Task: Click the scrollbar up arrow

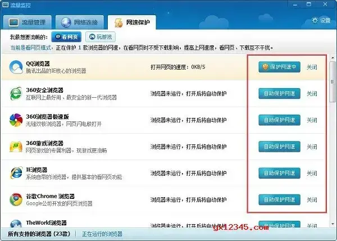Action: pyautogui.click(x=333, y=58)
